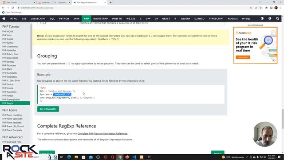Open PHP Superglobals in sidebar
The width and height of the screenshot is (284, 160).
click(11, 100)
